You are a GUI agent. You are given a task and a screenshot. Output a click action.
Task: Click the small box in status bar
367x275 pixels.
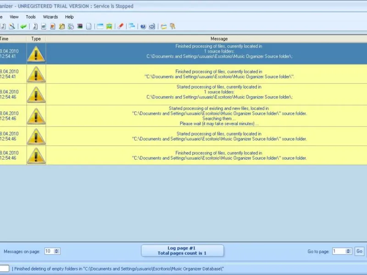click(4, 269)
